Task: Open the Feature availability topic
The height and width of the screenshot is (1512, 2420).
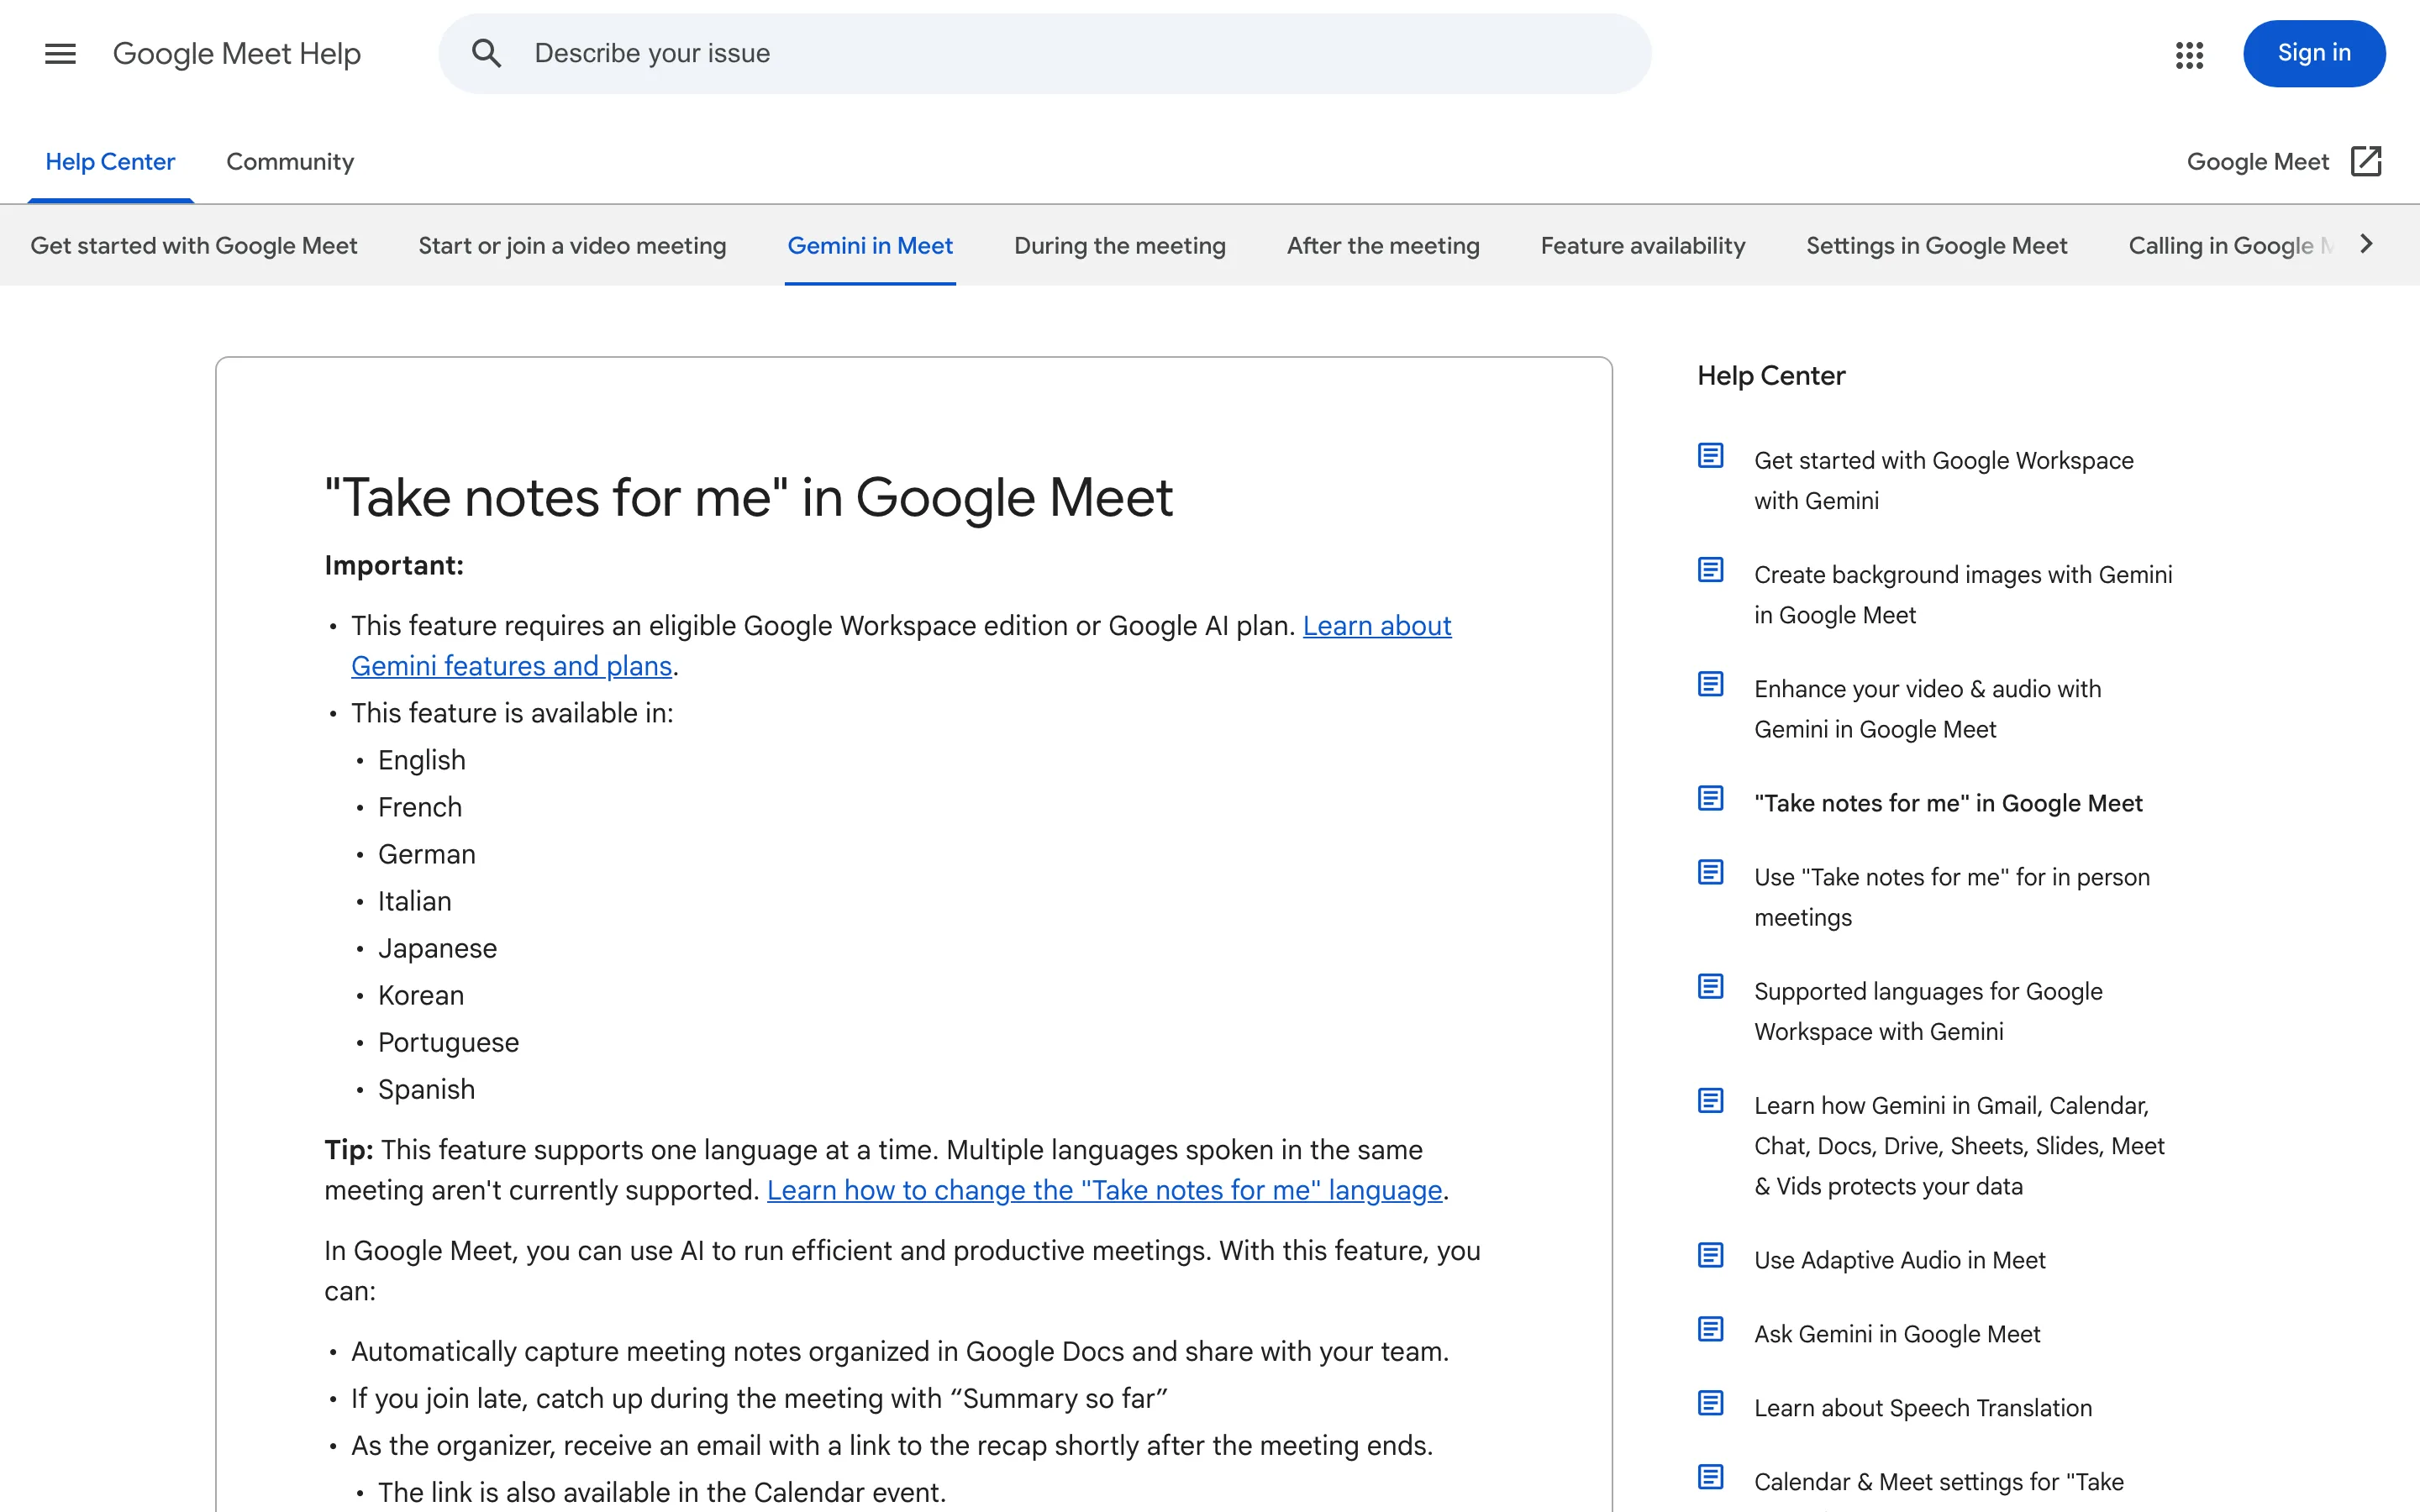Action: 1642,246
